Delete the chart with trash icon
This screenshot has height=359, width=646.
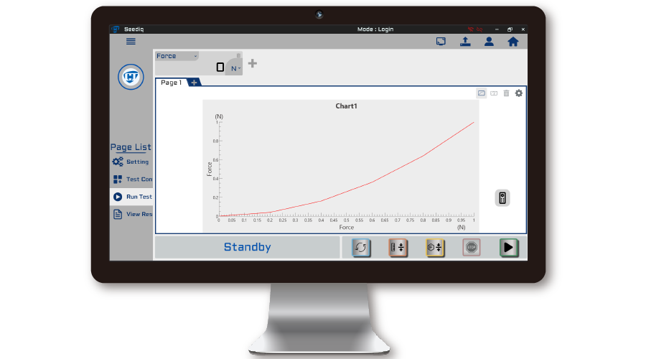point(506,93)
